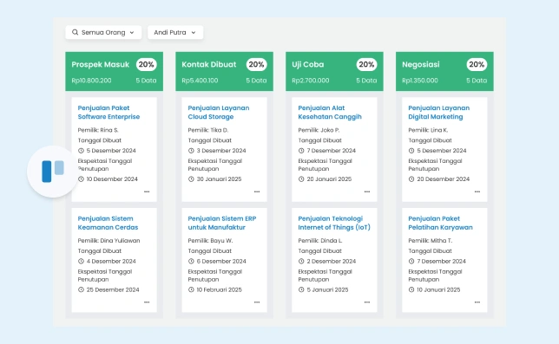Click clock icon beside 2 Desember 2024

pos(301,261)
